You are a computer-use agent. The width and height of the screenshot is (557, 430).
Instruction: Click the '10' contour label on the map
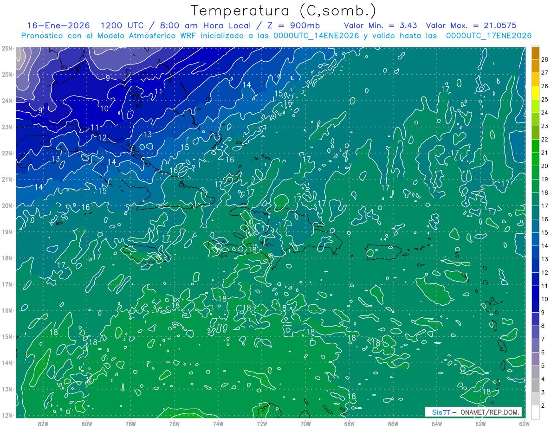104,109
